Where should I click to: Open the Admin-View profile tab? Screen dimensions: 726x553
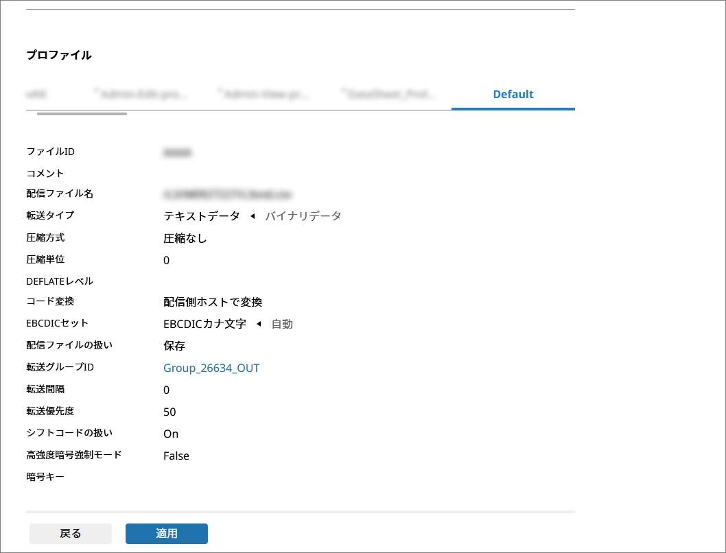(264, 95)
